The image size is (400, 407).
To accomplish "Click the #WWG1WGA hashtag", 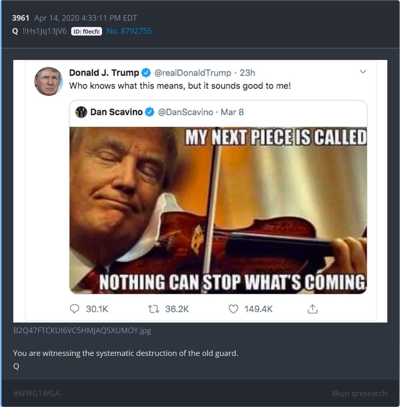I will pos(37,393).
